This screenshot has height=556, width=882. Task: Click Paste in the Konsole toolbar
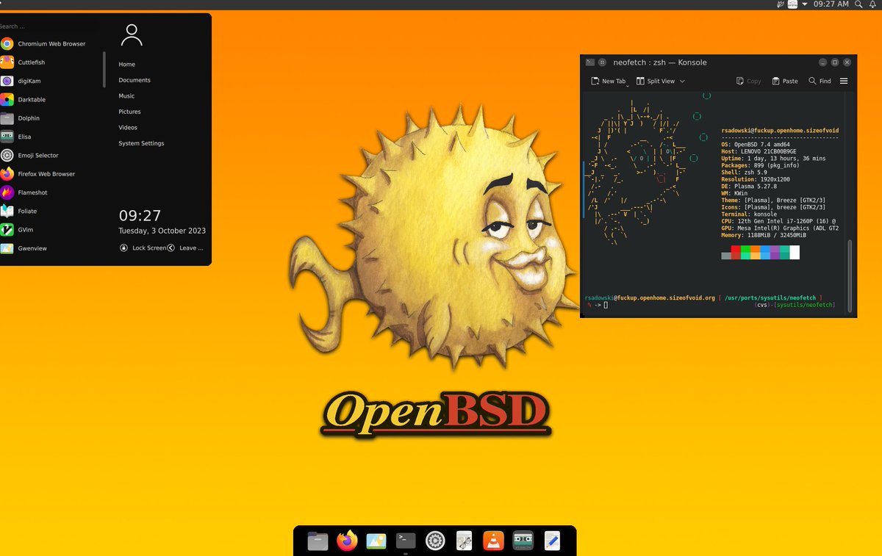click(785, 82)
